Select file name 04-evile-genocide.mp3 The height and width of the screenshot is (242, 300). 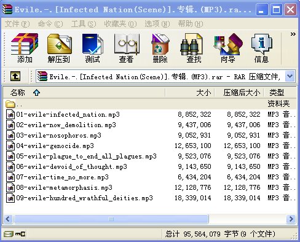[x=55, y=146]
